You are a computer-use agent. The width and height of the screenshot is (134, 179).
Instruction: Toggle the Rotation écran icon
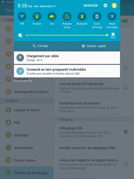coord(67,16)
